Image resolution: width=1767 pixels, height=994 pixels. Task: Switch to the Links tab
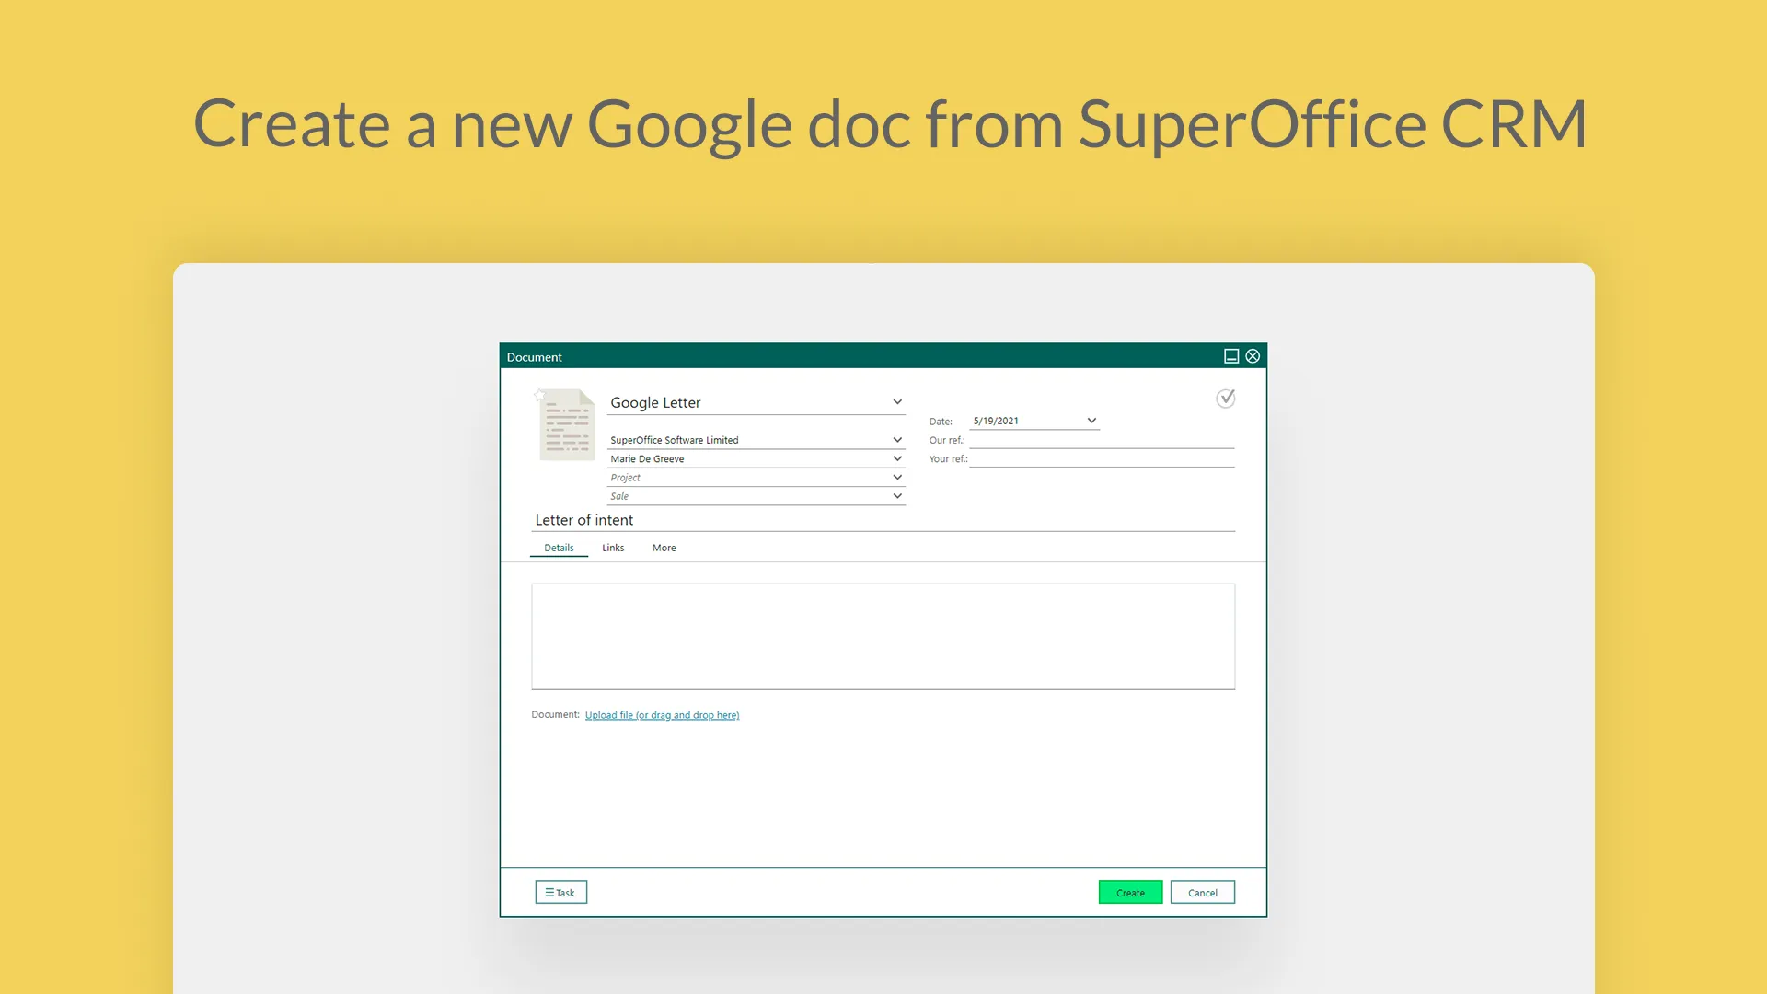(x=613, y=548)
